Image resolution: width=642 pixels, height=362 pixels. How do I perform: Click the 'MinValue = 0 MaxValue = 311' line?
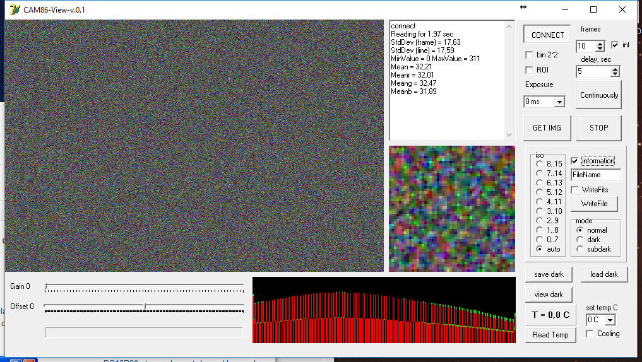point(435,59)
